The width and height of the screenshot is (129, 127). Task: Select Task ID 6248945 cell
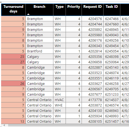[x=112, y=29]
